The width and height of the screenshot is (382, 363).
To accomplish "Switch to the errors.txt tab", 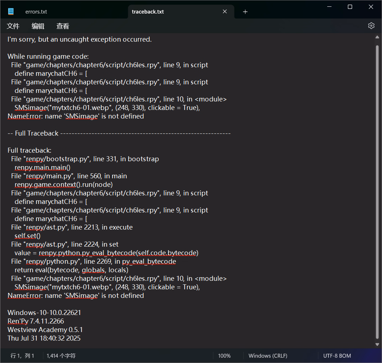I will coord(36,12).
